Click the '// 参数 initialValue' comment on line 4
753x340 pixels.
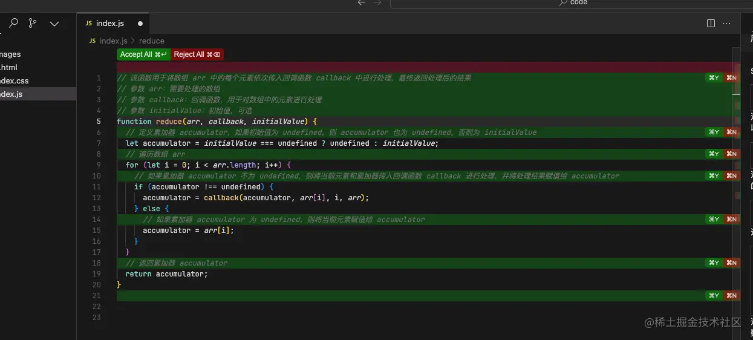point(184,110)
